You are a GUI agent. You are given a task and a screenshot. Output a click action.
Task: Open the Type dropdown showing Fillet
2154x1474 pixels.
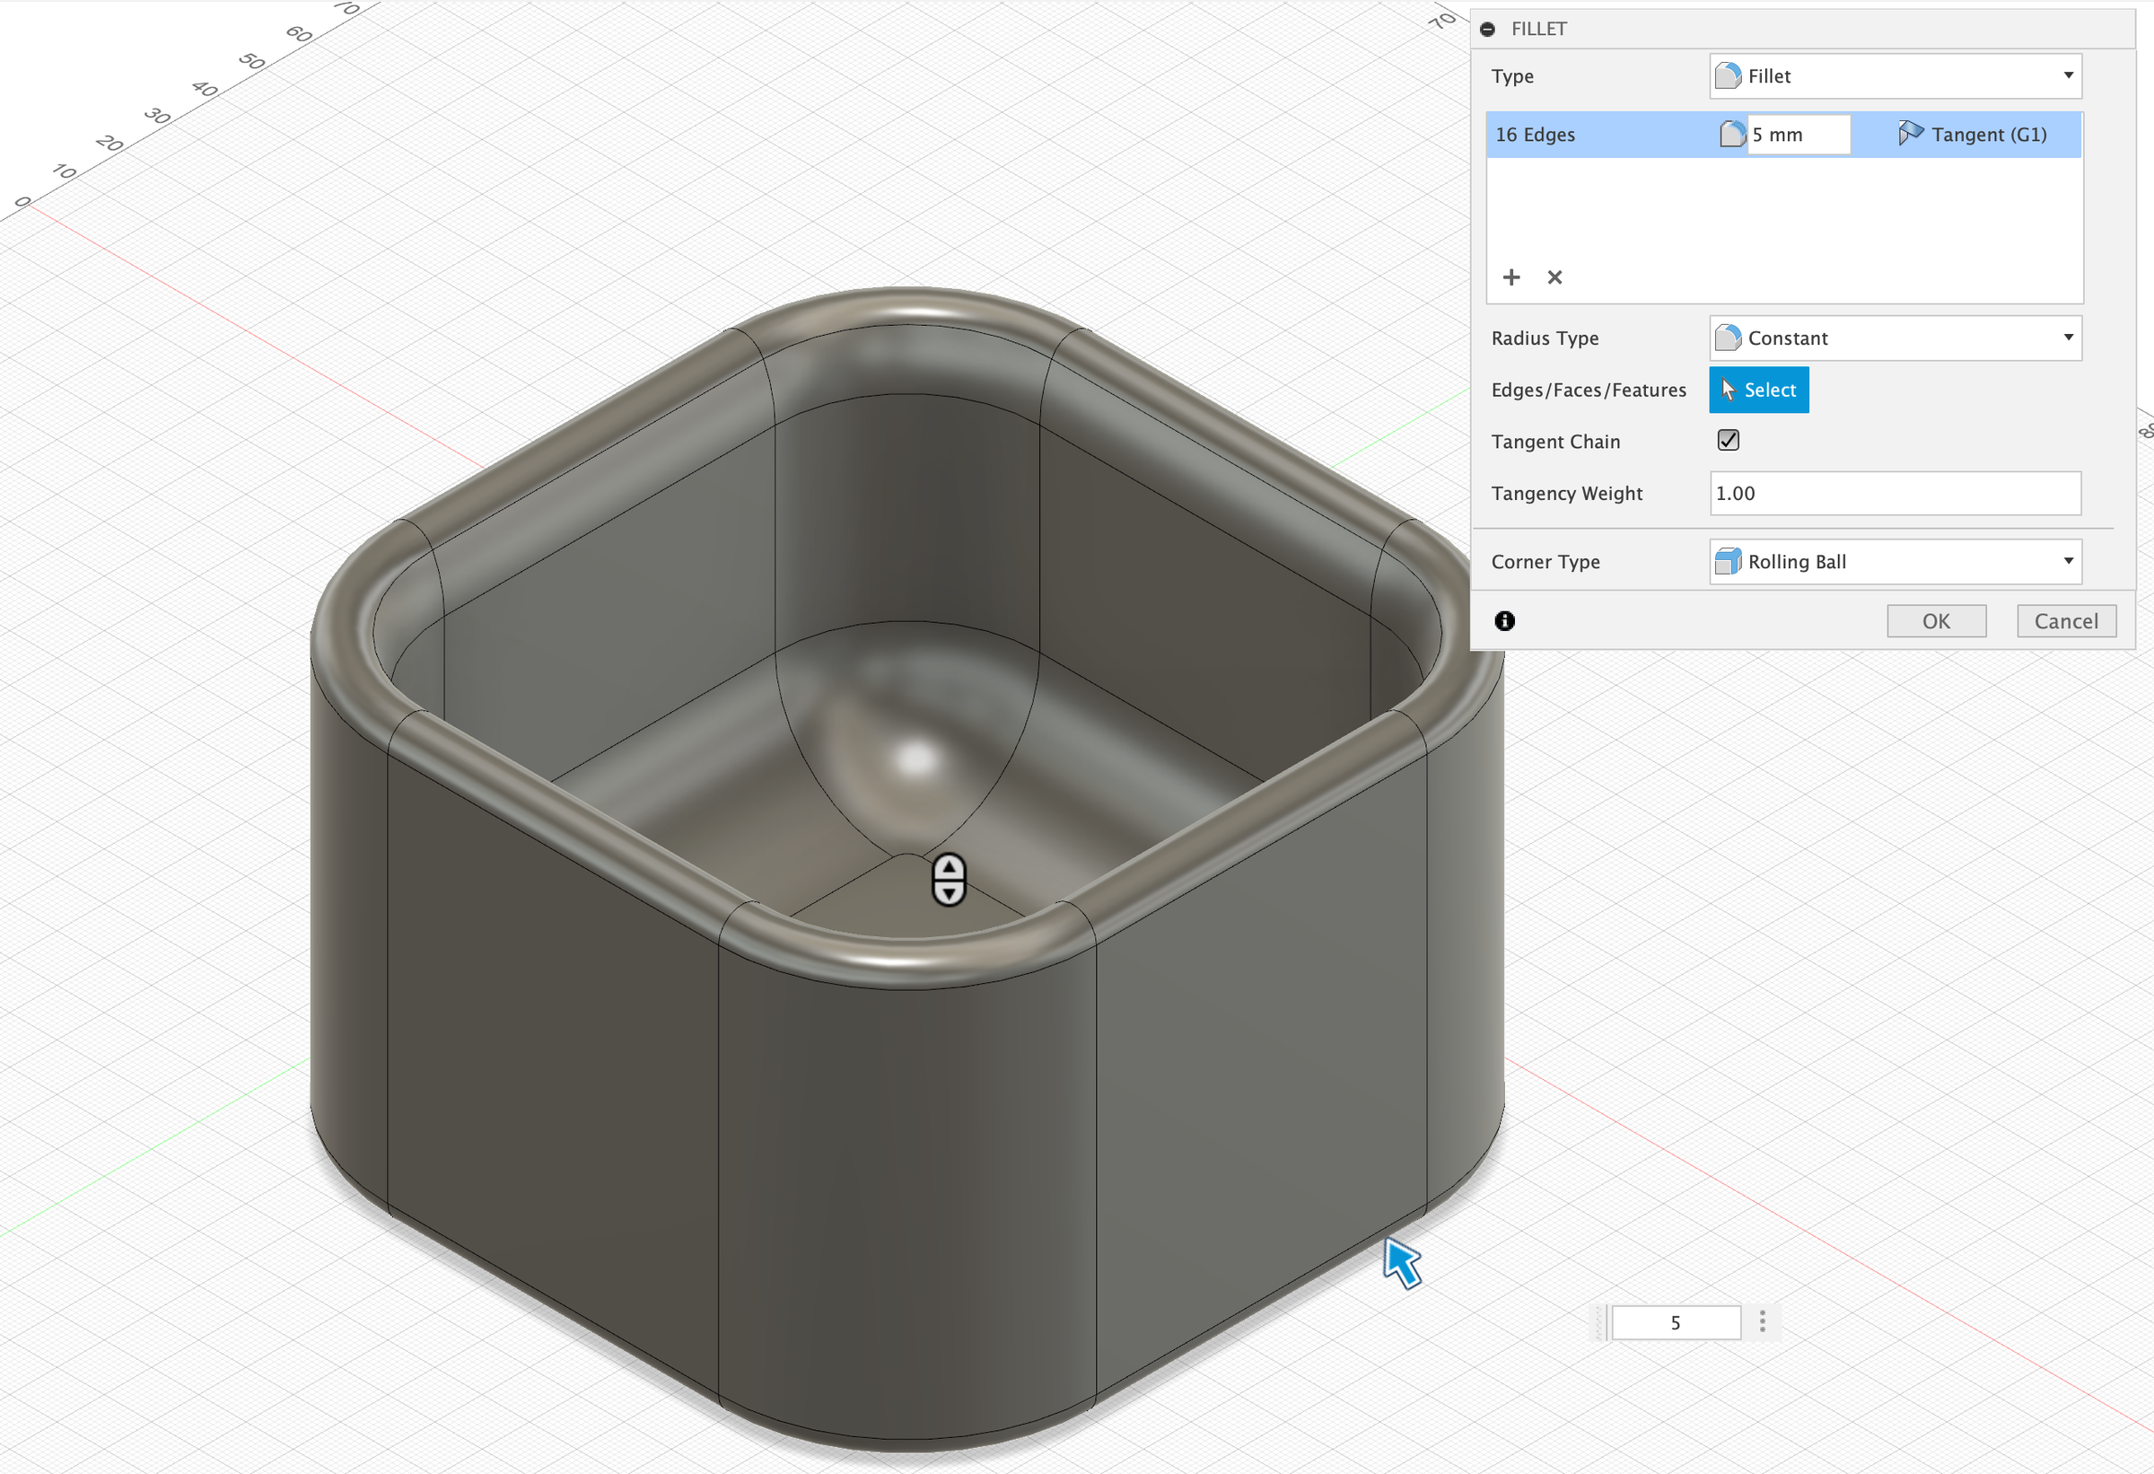(1896, 76)
